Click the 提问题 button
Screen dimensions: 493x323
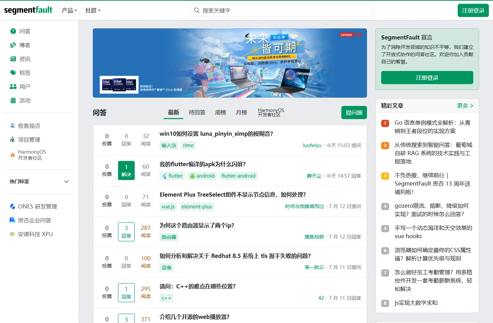pyautogui.click(x=354, y=113)
